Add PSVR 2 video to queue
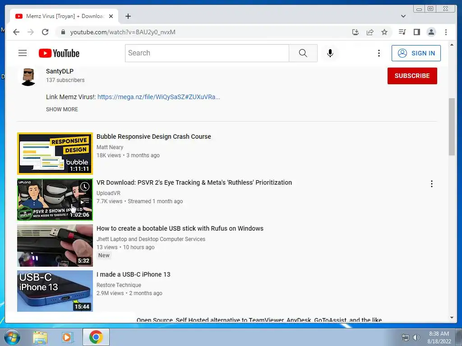The image size is (462, 346). (84, 201)
